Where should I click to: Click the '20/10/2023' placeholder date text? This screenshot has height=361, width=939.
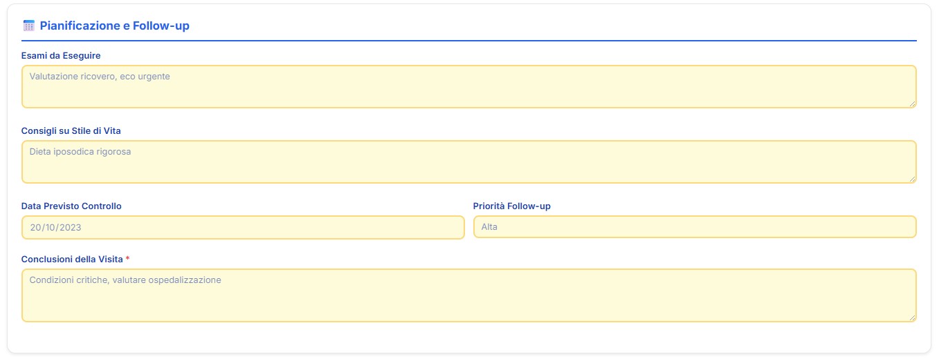click(56, 227)
